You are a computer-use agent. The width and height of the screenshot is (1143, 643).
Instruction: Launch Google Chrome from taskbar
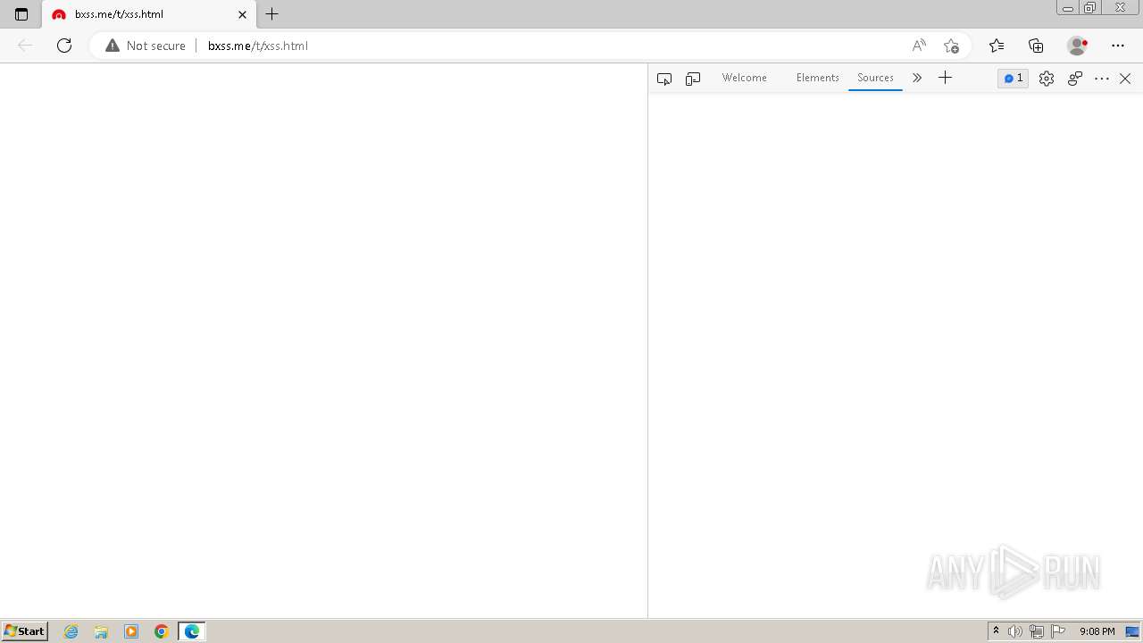[162, 631]
